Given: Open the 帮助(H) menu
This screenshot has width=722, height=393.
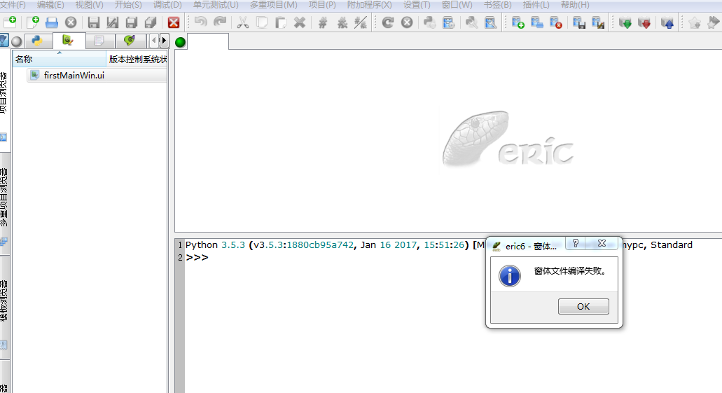Looking at the screenshot, I should click(575, 5).
